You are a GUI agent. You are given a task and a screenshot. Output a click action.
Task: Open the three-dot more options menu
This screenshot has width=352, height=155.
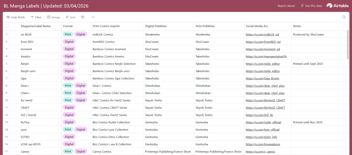click(93, 17)
